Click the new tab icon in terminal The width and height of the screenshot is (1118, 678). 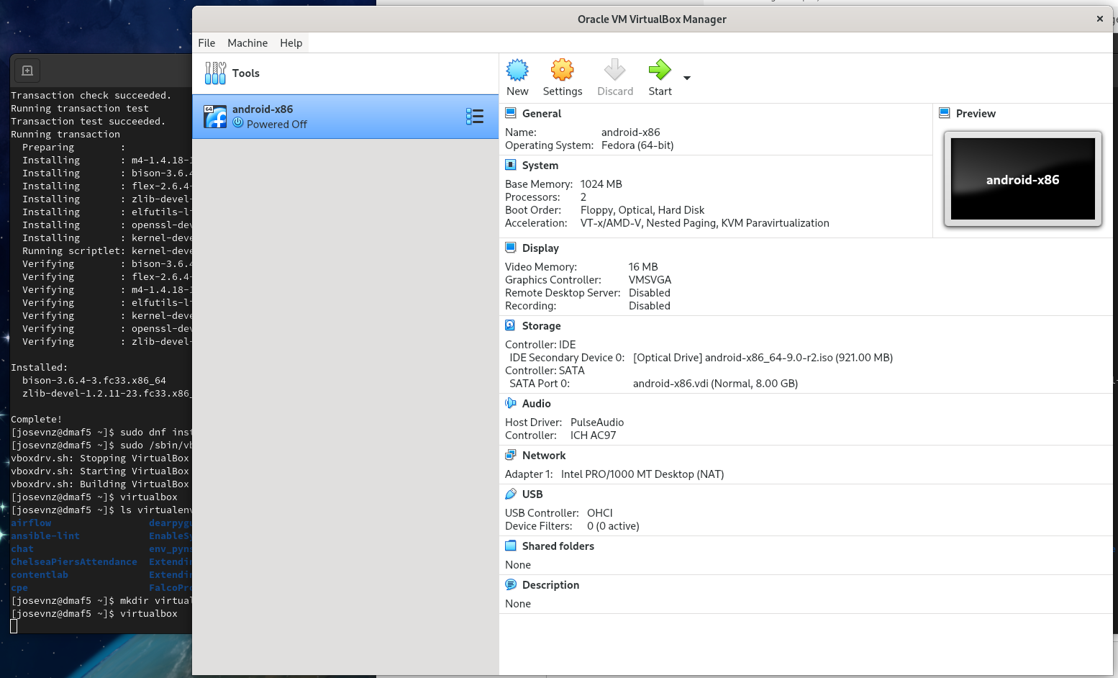(x=27, y=71)
